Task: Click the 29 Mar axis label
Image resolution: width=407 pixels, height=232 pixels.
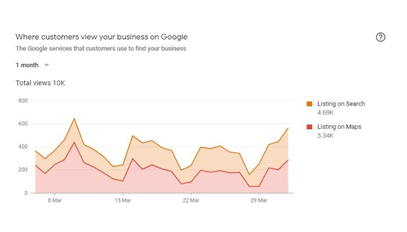Action: (x=259, y=201)
